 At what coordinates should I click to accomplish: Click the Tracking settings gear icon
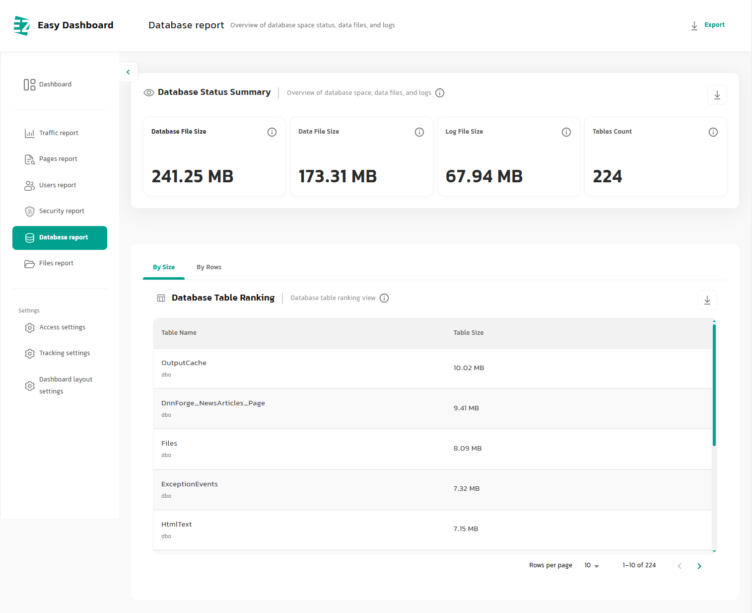30,354
